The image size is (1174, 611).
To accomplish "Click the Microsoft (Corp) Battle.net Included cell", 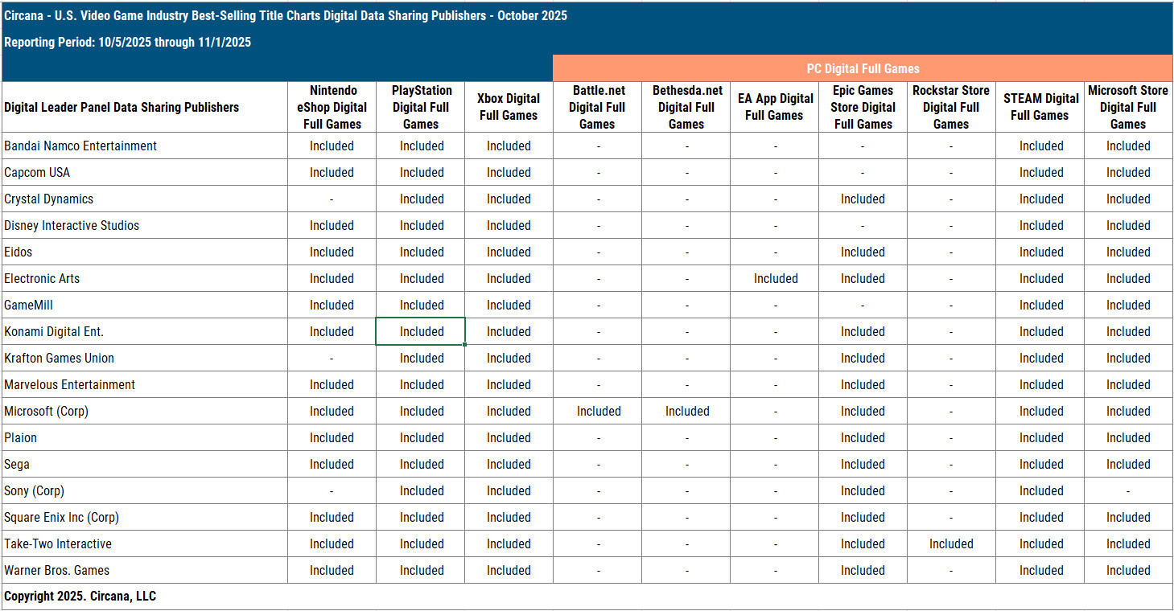I will point(598,412).
